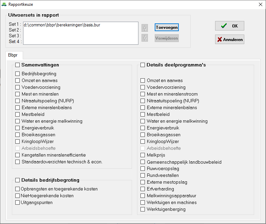Click the Rapportkeuze app icon in title bar
266x224 pixels.
click(4, 4)
